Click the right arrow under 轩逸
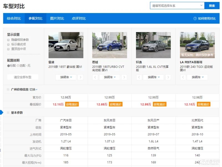 pyautogui.click(x=168, y=77)
